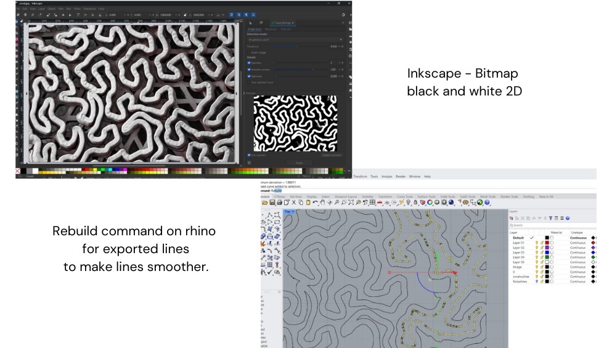612x348 pixels.
Task: Open the Detection mode dropdown
Action: tap(295, 39)
